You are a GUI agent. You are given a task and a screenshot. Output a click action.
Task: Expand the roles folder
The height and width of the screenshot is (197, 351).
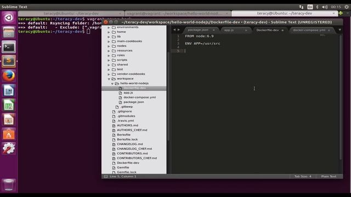point(109,56)
